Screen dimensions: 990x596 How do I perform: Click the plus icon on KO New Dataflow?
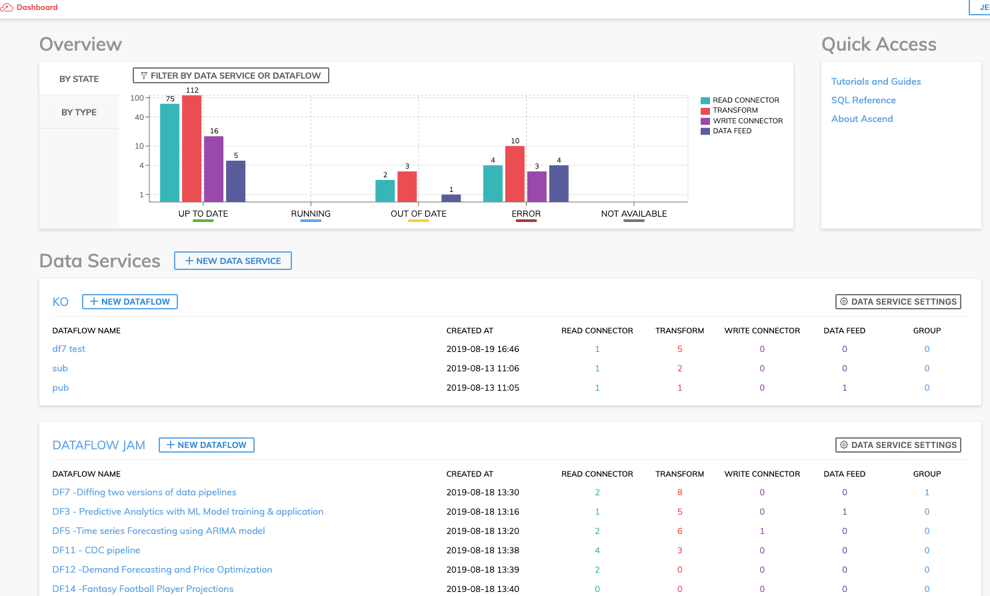(94, 302)
